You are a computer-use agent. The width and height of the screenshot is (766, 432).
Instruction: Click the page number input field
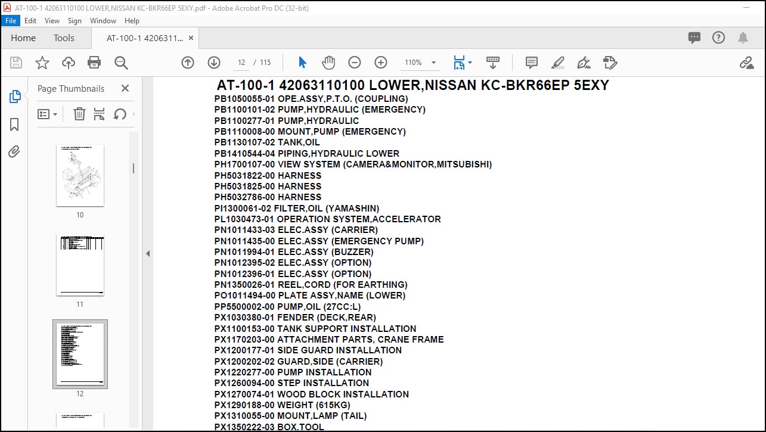(x=241, y=63)
